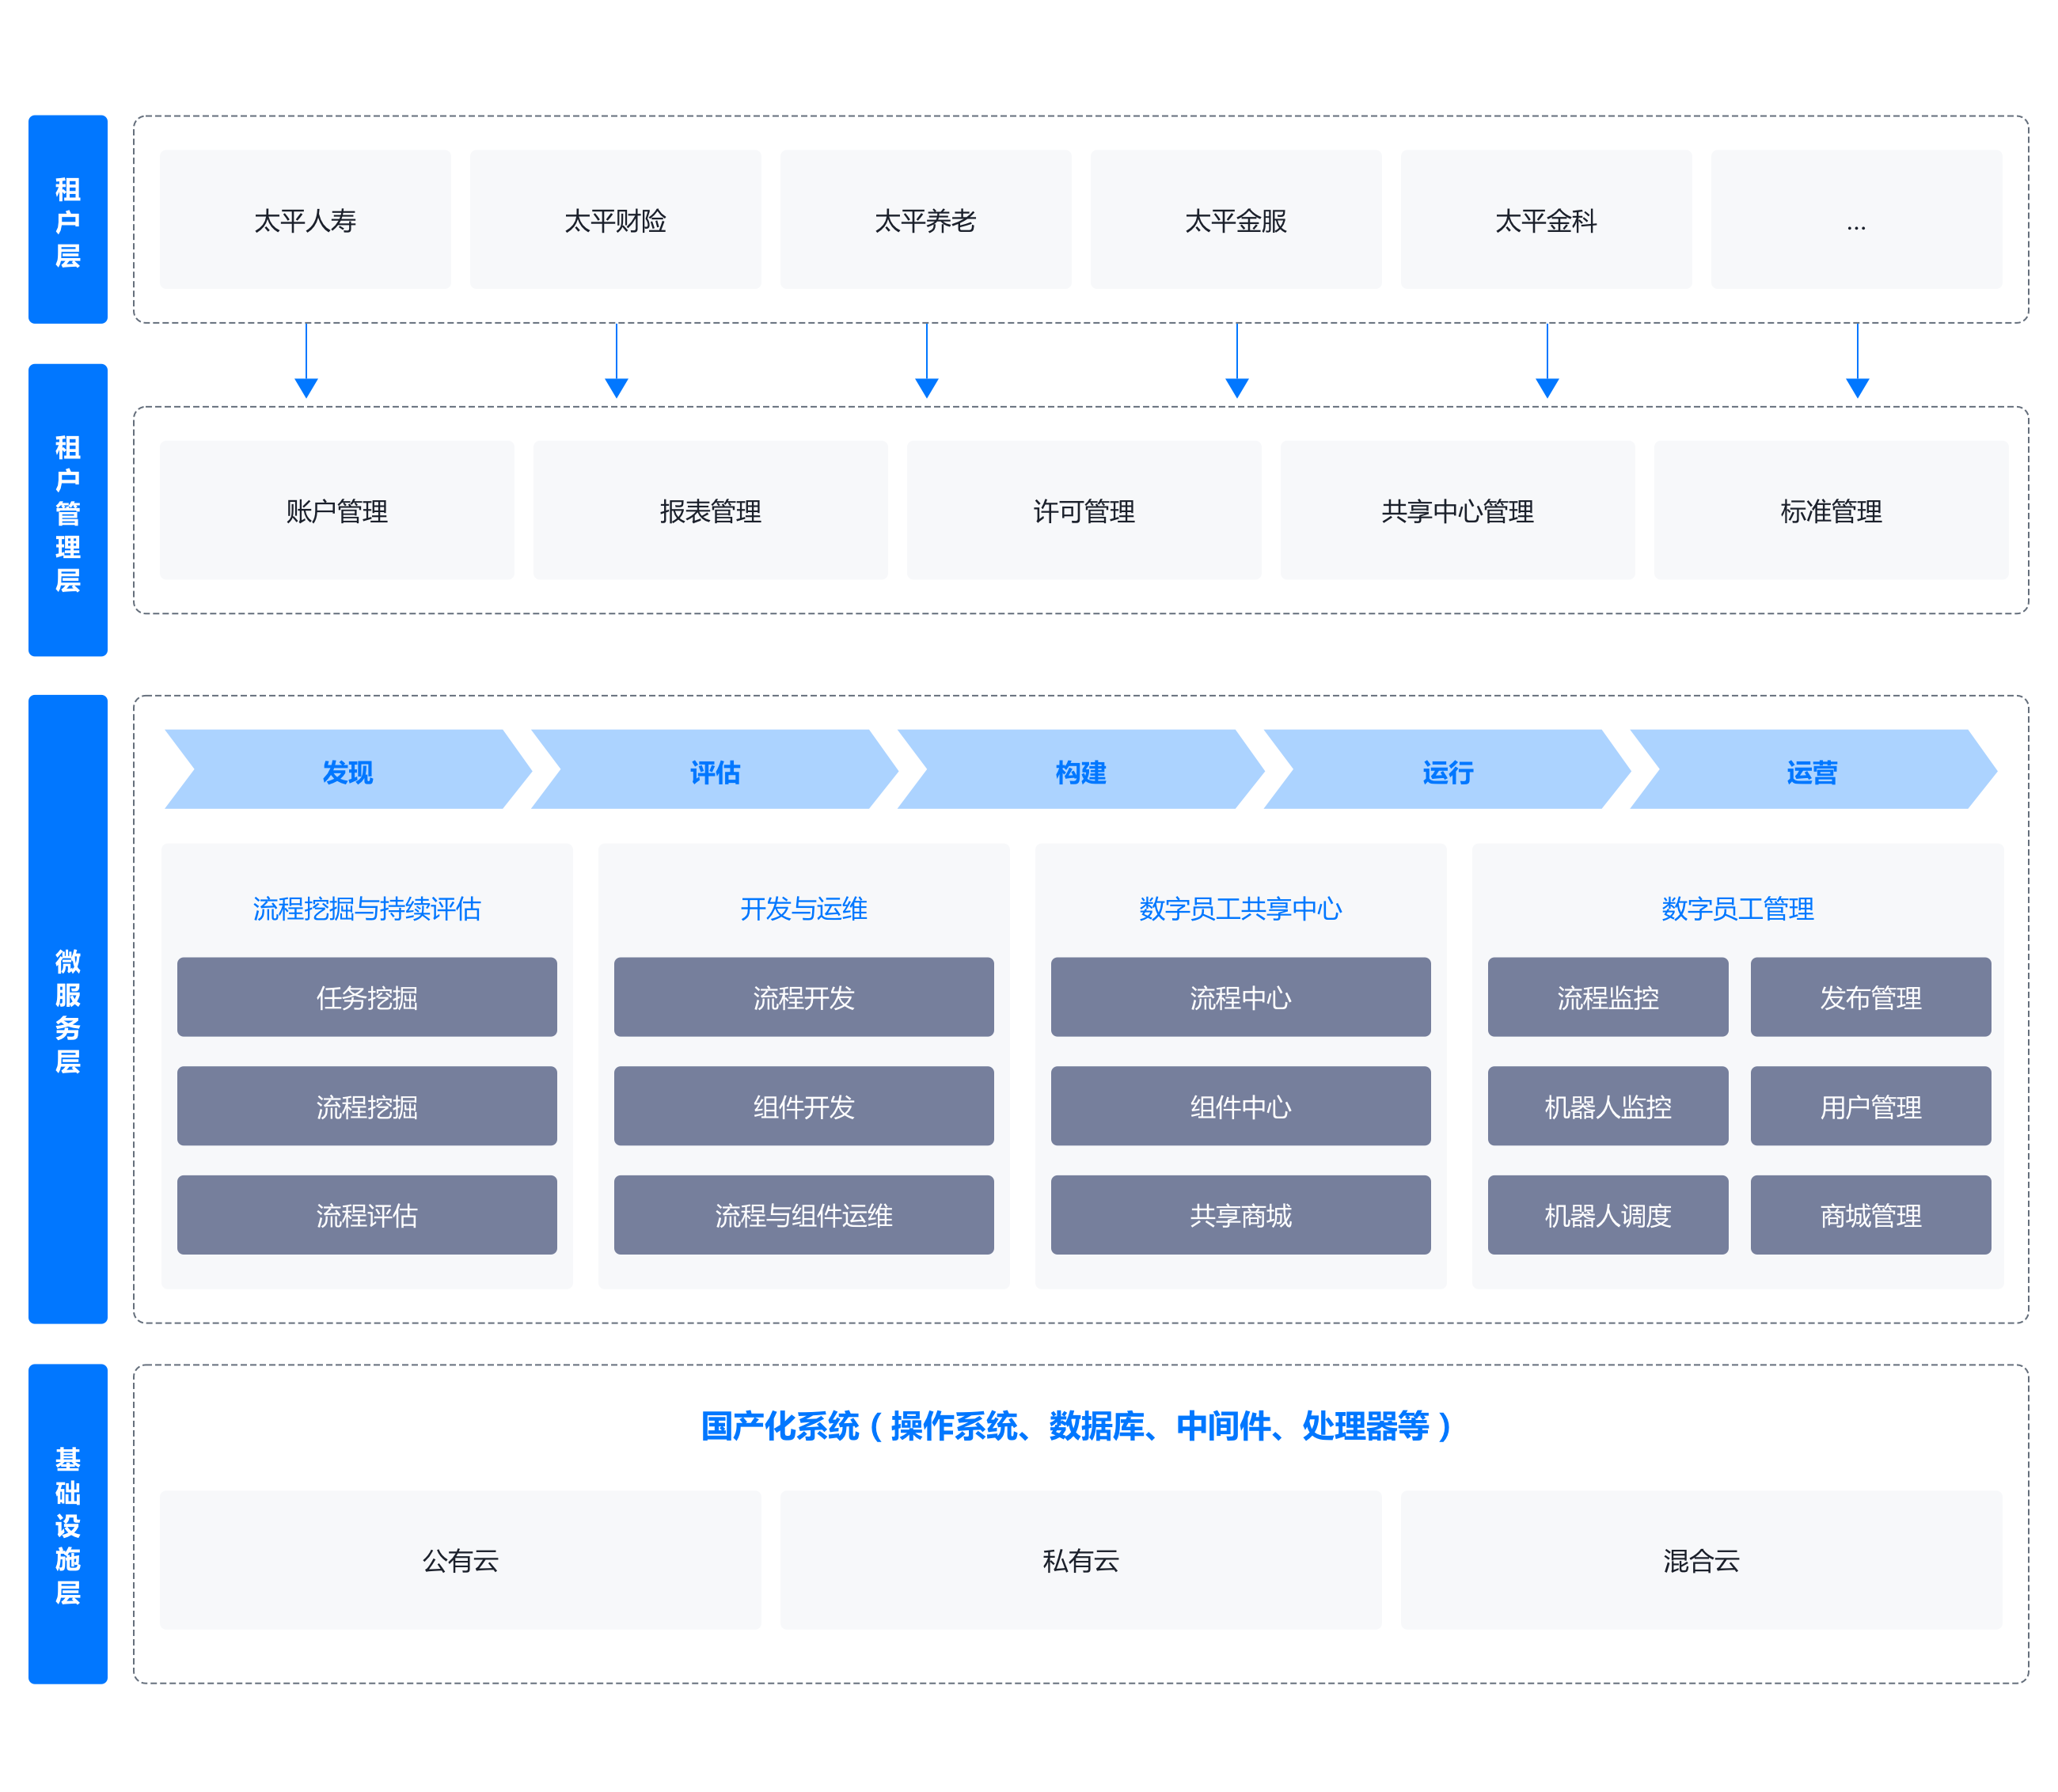Viewport: 2058px width, 1792px height.
Task: Select the 机器人调度 block
Action: tap(1608, 1215)
